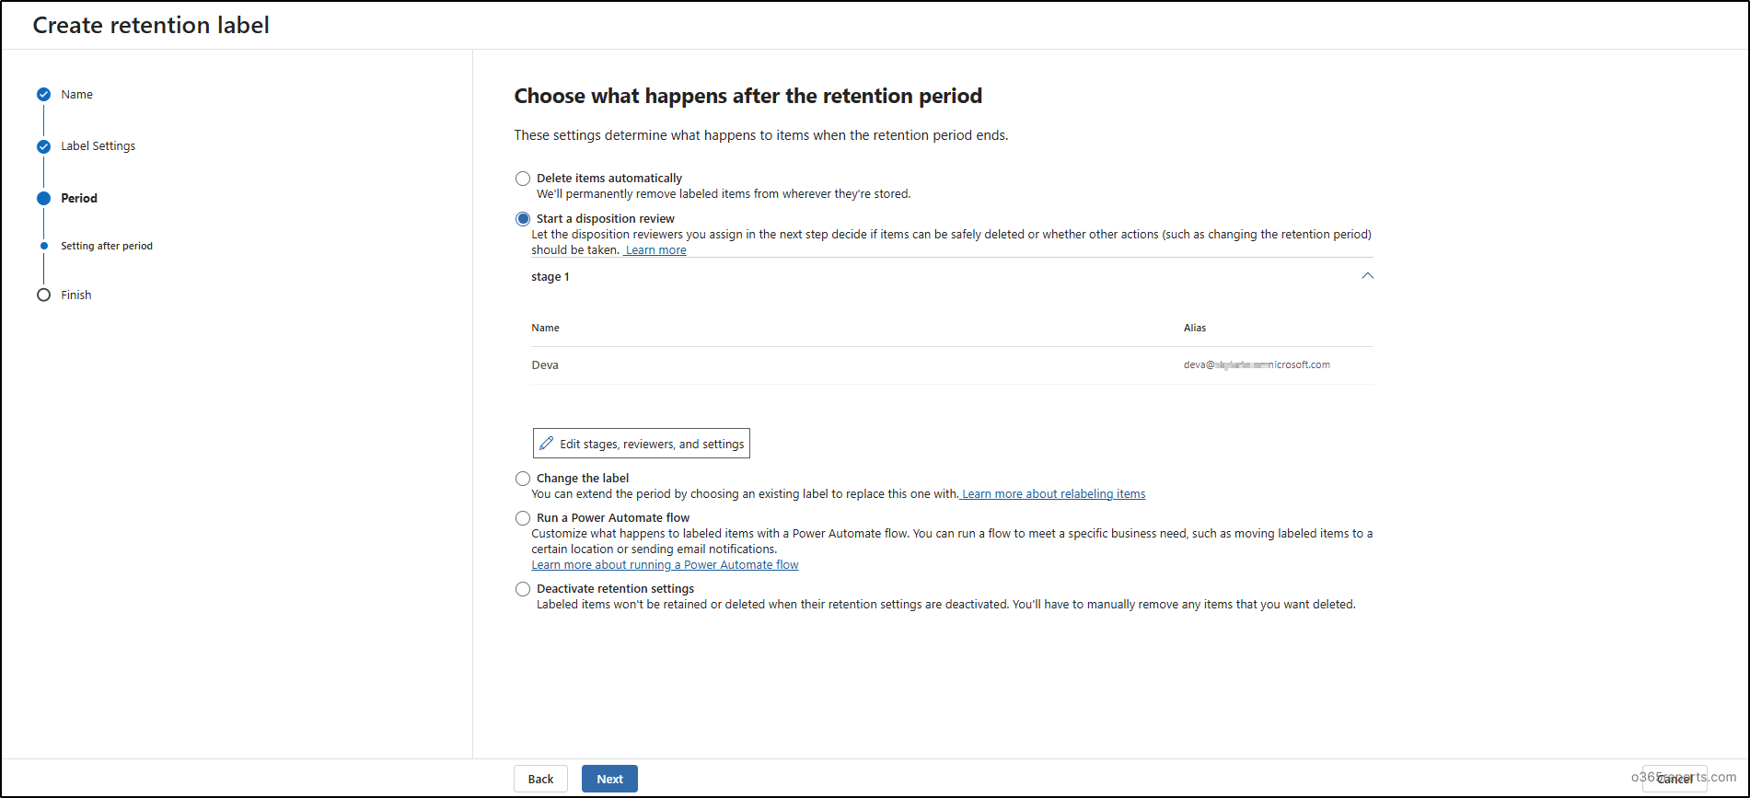
Task: Click the checkmark icon next to Label Settings
Action: coord(42,145)
